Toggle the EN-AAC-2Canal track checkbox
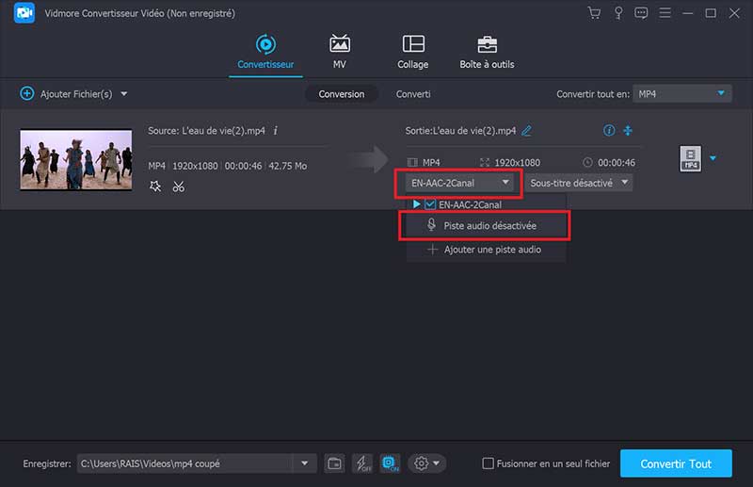The image size is (753, 487). tap(430, 204)
